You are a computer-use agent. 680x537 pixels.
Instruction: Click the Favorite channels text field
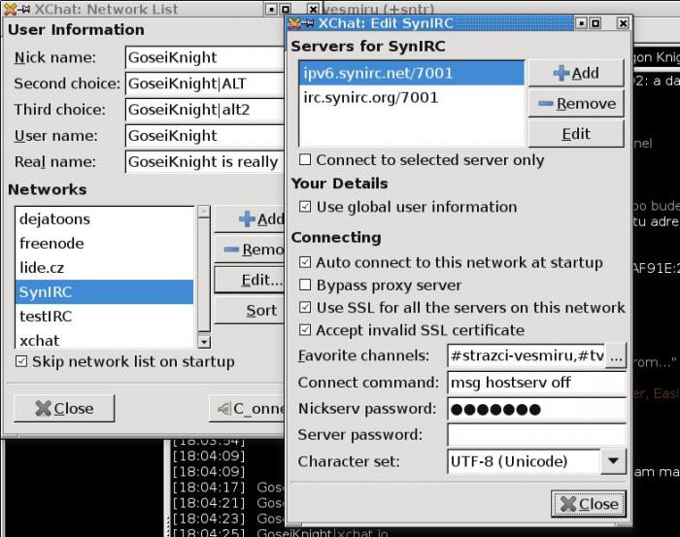coord(526,355)
